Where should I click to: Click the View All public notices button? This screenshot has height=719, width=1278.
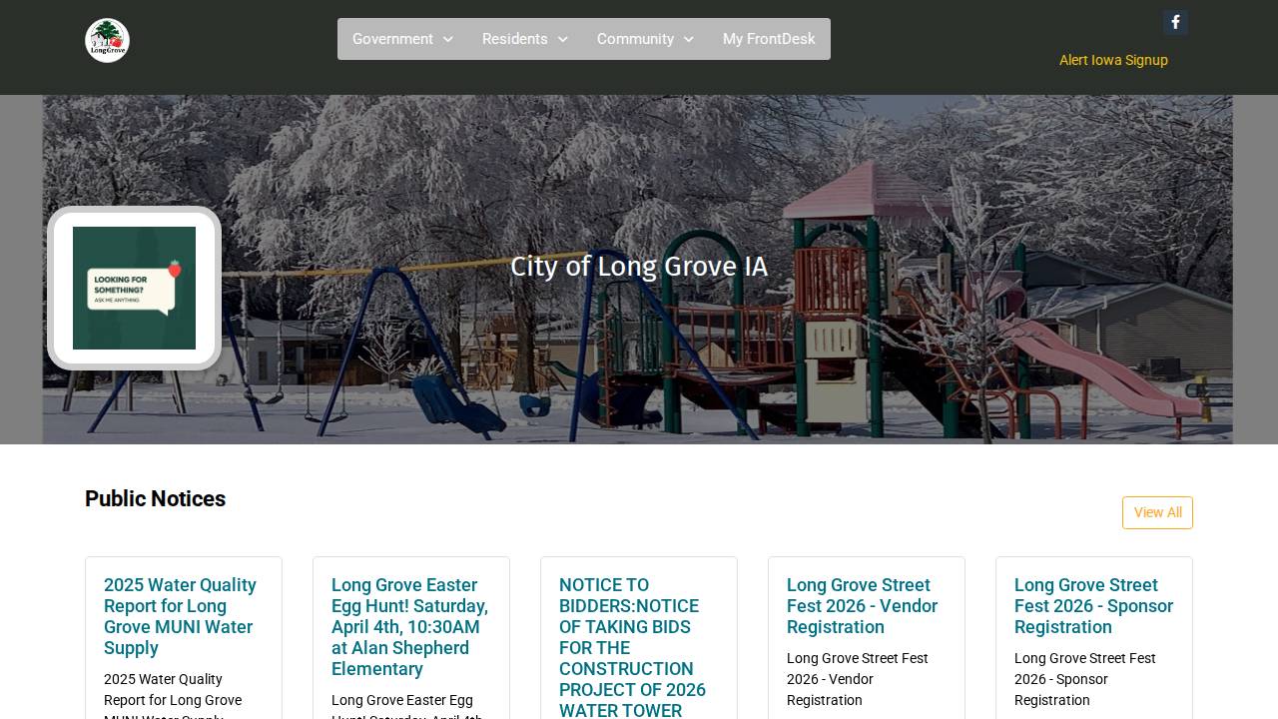[x=1157, y=512]
